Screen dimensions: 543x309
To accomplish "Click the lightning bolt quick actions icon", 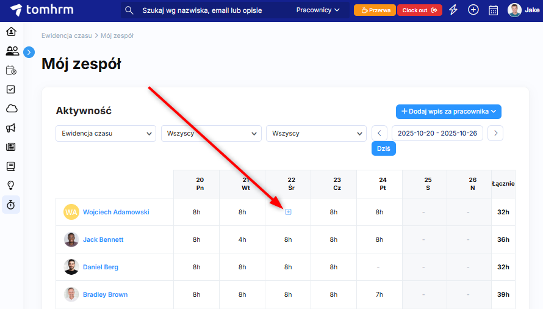I will coord(453,10).
